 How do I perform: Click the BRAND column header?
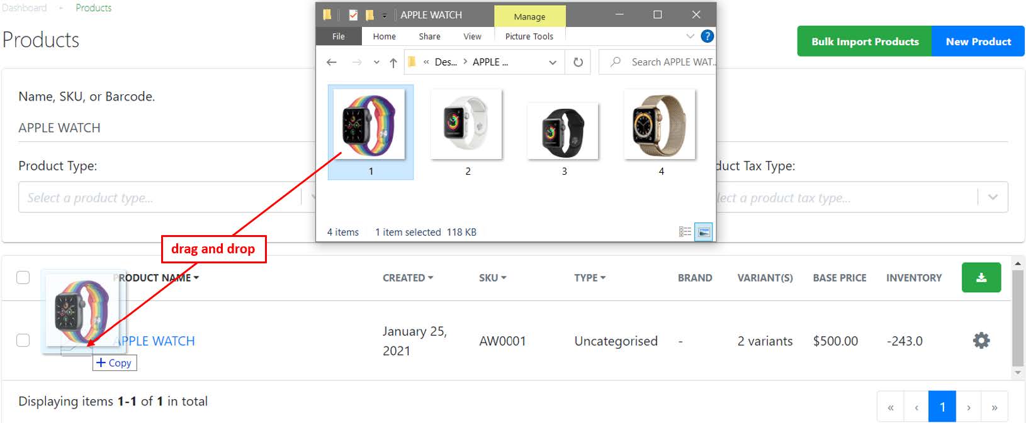click(x=695, y=278)
